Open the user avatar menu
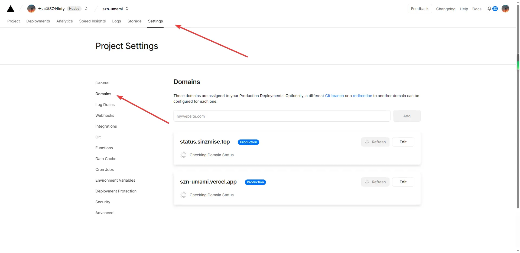The height and width of the screenshot is (253, 520). tap(505, 9)
